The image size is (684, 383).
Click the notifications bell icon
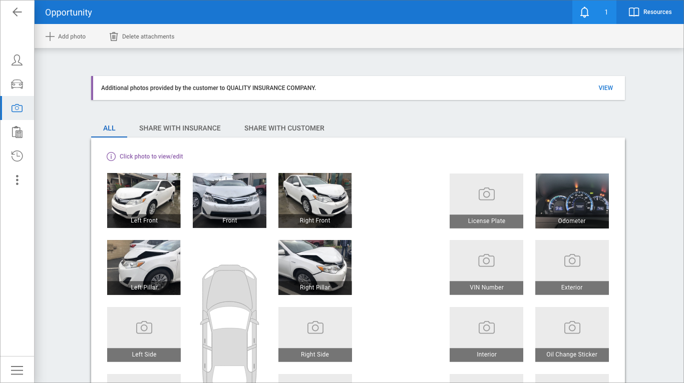pyautogui.click(x=584, y=12)
